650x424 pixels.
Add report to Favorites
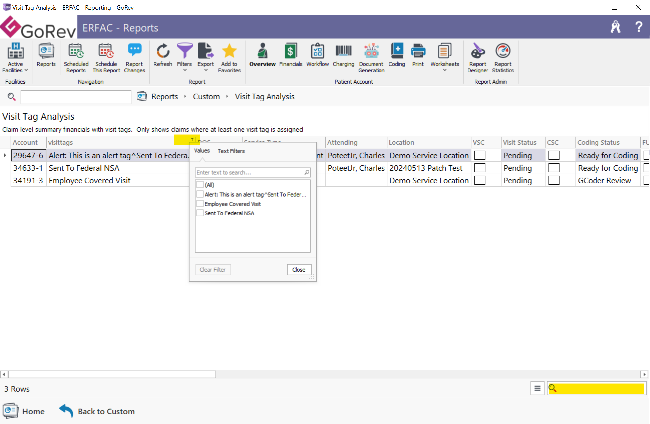(229, 58)
